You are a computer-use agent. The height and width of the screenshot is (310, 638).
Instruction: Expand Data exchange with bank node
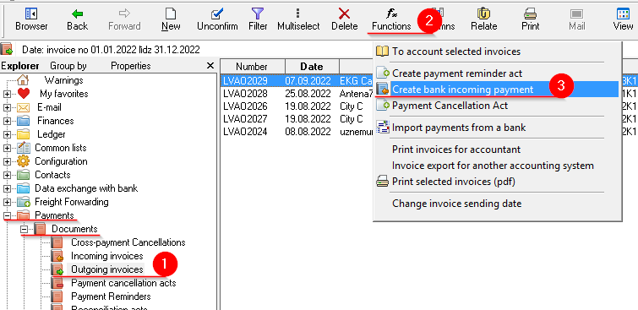click(x=7, y=188)
